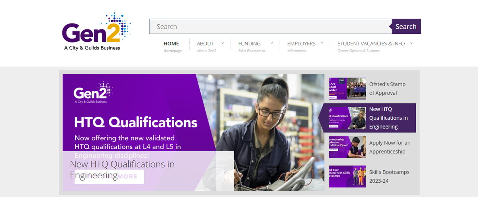Viewport: 478px width, 197px height.
Task: Select the Ofsted's Stamp of Approval thumbnail
Action: click(347, 88)
